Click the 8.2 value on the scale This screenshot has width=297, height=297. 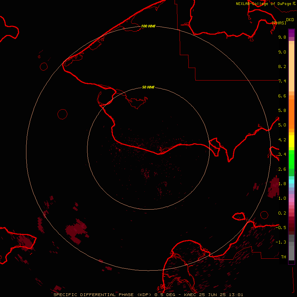282,66
